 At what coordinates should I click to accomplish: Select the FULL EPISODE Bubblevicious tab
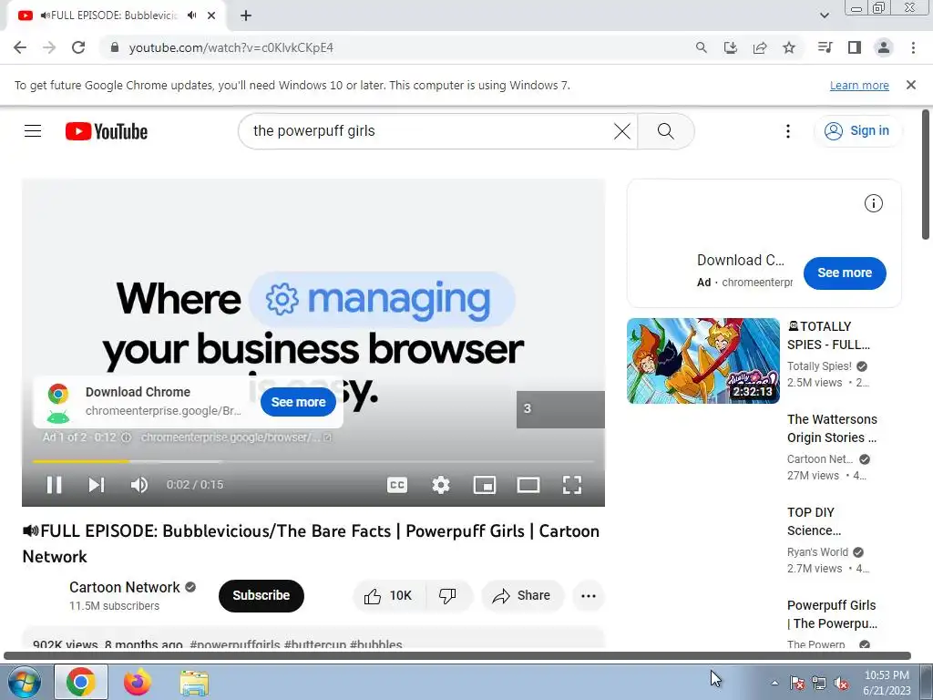(x=116, y=15)
